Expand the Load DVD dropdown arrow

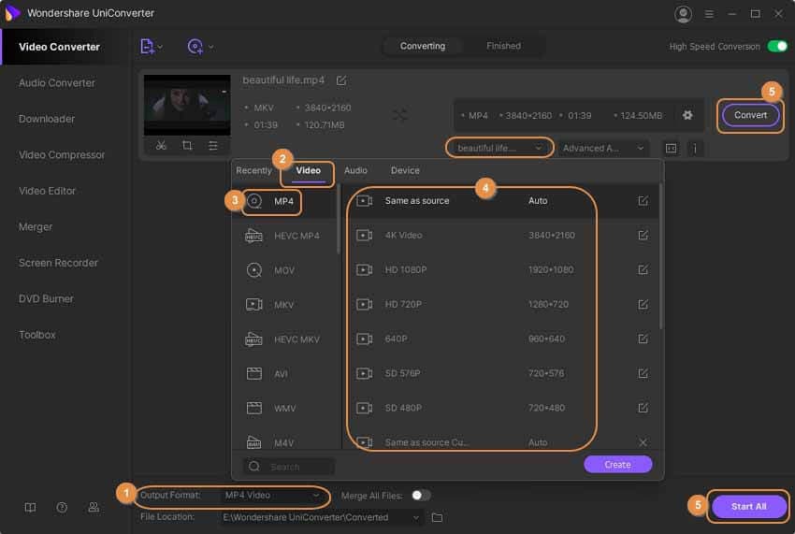211,47
